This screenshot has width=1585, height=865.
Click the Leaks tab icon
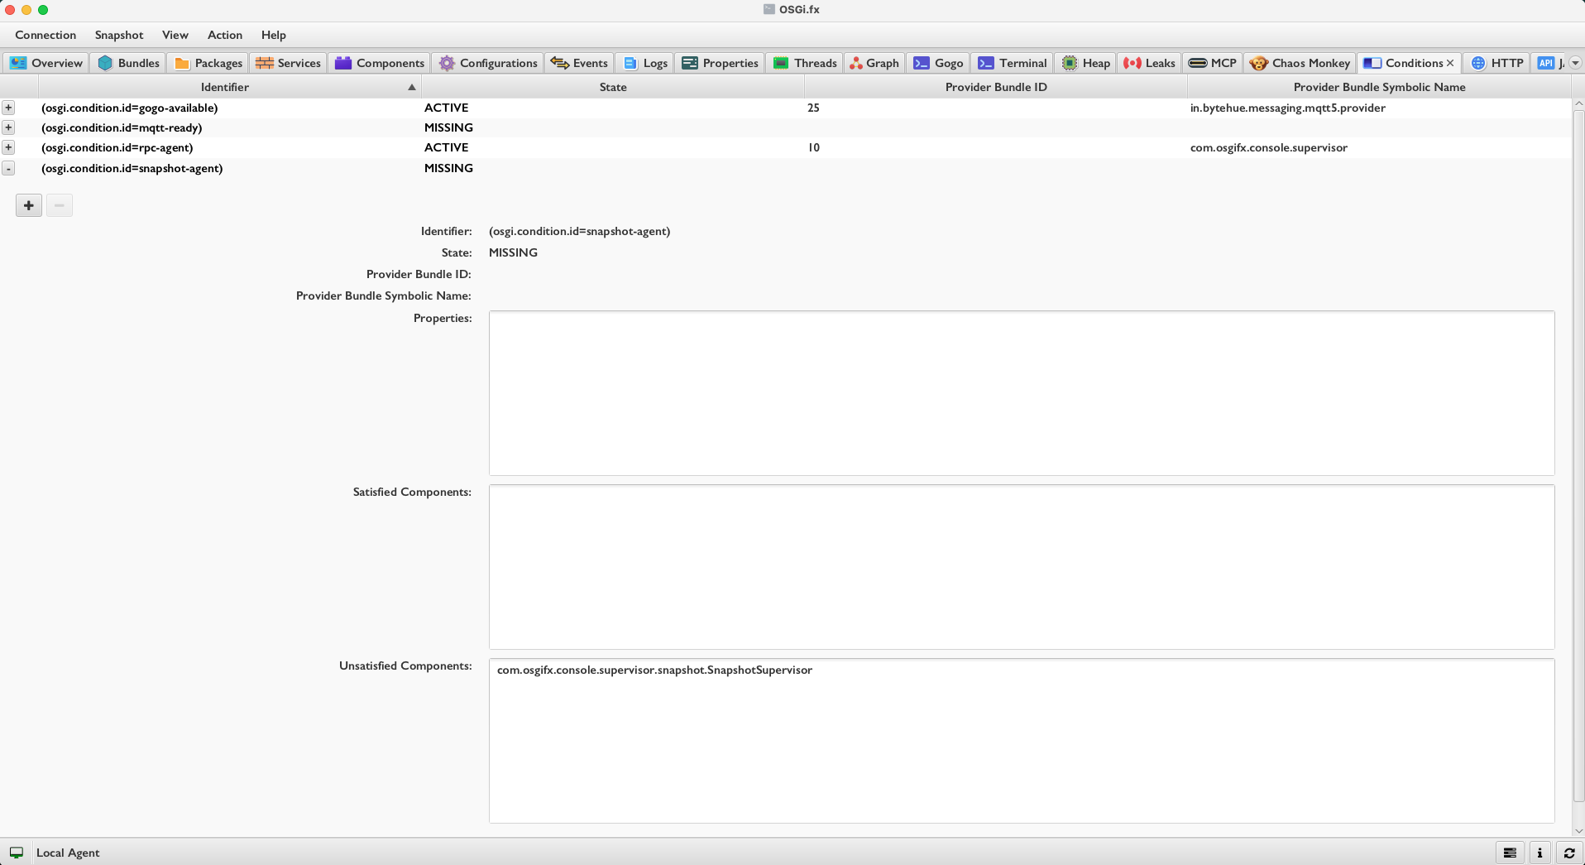(x=1132, y=63)
